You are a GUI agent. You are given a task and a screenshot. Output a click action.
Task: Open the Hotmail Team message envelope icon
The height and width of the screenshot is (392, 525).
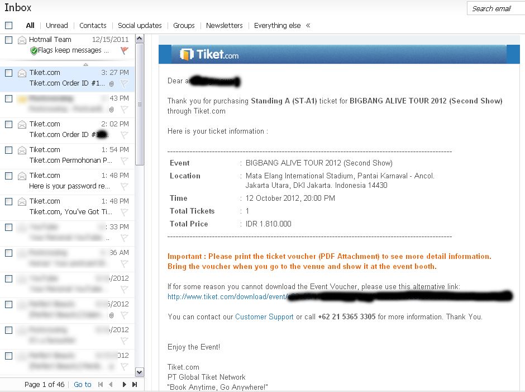pyautogui.click(x=22, y=40)
